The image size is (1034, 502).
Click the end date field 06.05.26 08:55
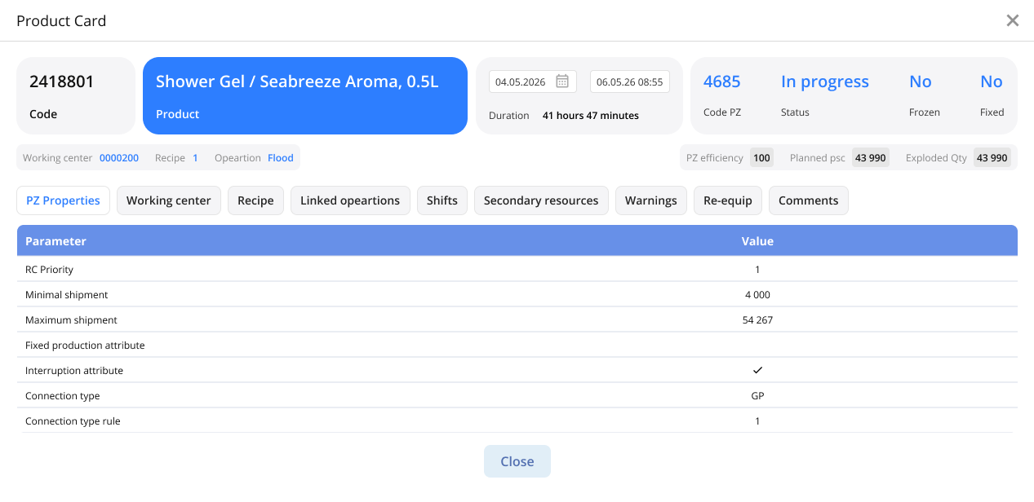point(630,81)
